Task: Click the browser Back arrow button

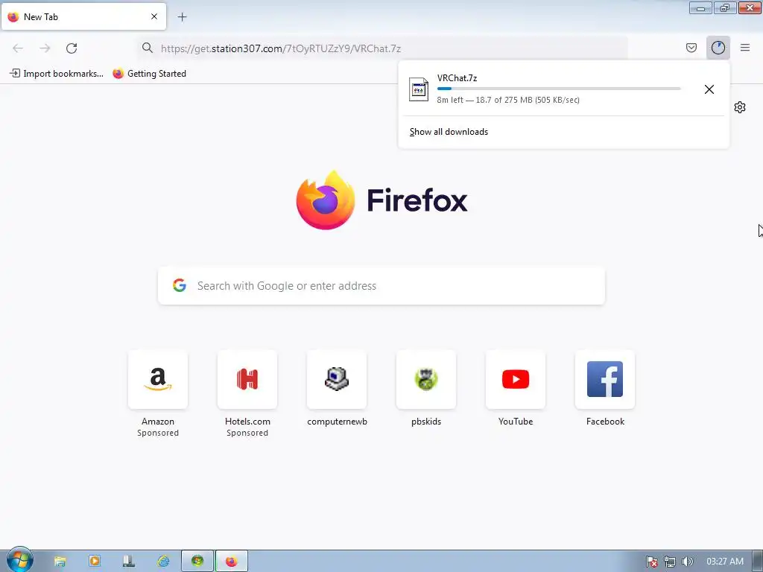Action: 18,48
